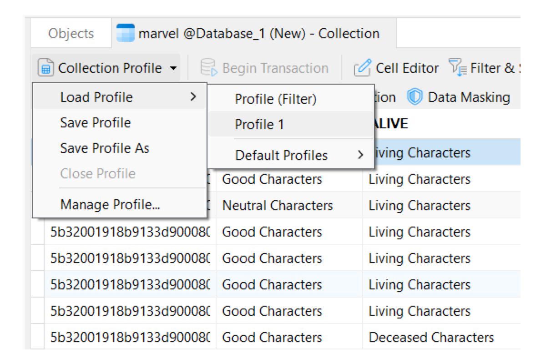Image resolution: width=546 pixels, height=364 pixels.
Task: Click the Neutral Characters cell
Action: click(278, 206)
